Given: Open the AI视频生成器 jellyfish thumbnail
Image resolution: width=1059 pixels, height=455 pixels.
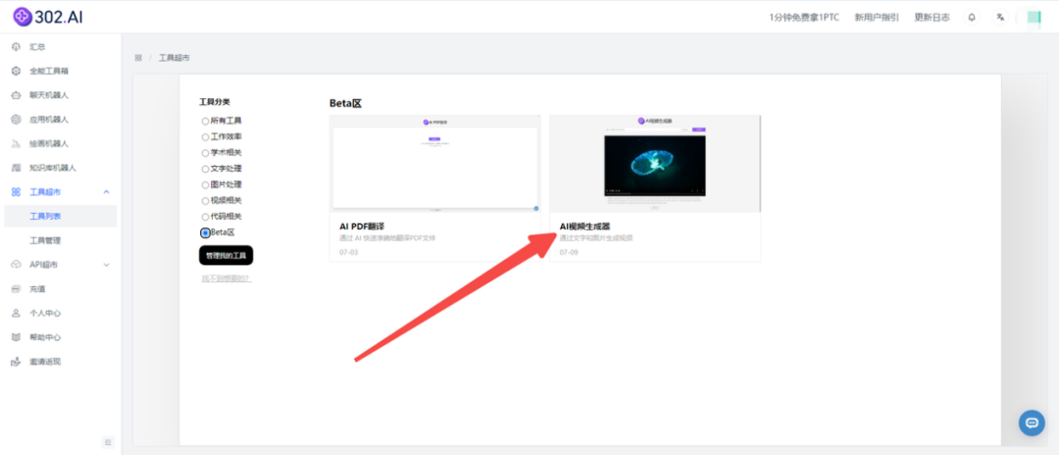Looking at the screenshot, I should (654, 164).
